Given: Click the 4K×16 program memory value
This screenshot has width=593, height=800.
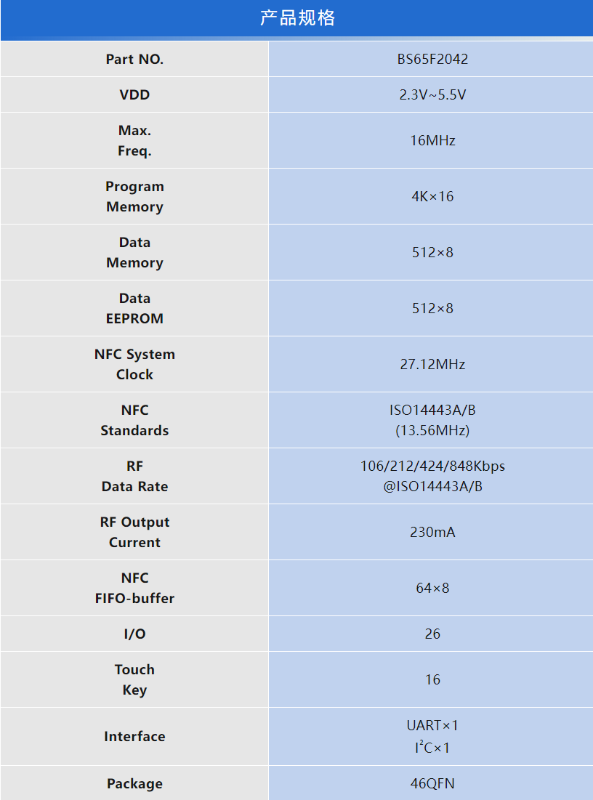Looking at the screenshot, I should 432,197.
